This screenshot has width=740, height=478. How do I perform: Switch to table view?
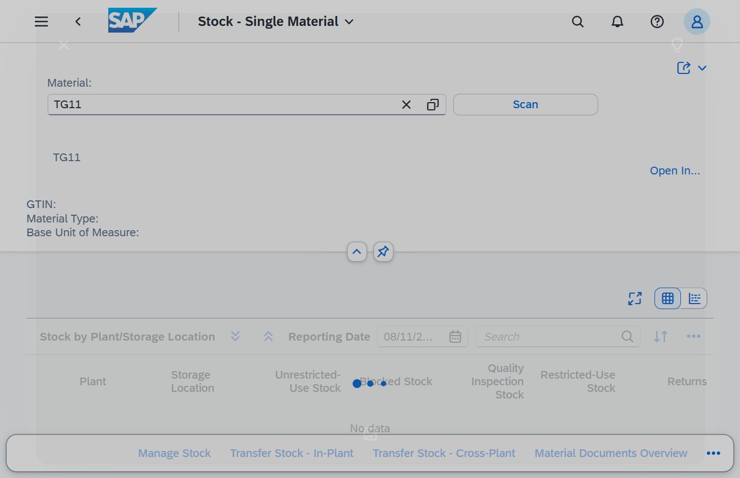click(668, 299)
